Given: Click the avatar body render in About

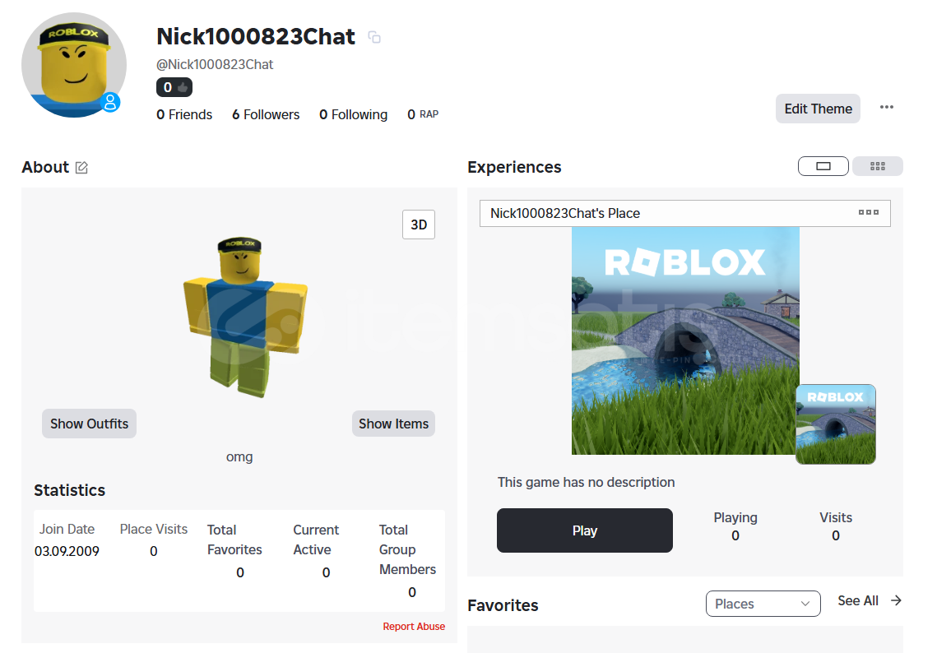Looking at the screenshot, I should pos(245,317).
